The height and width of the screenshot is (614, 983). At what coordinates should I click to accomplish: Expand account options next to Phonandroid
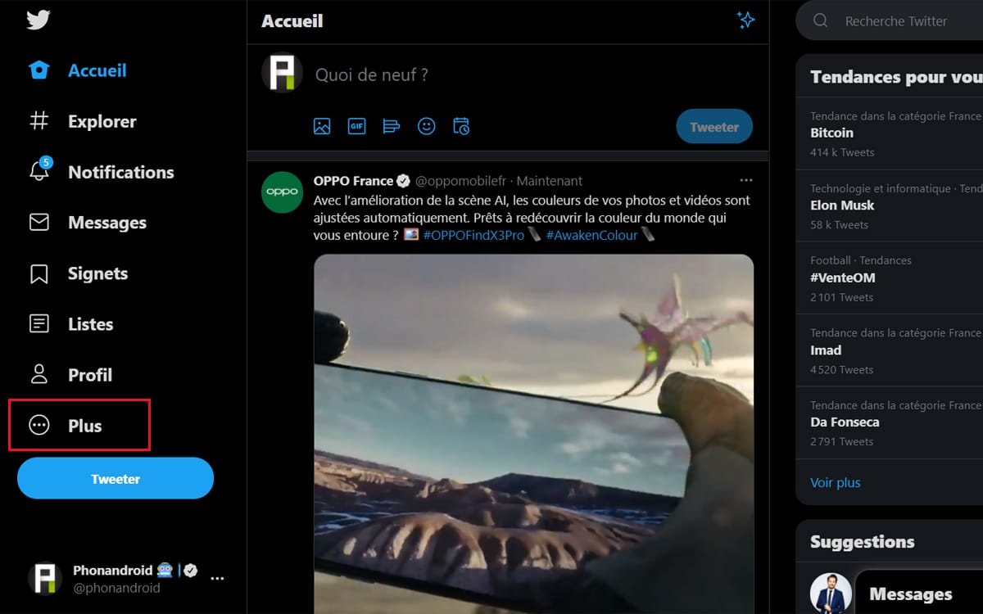(217, 578)
